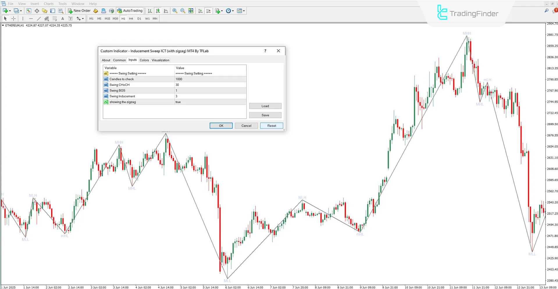Select the Crosshair tool
The height and width of the screenshot is (289, 558).
(x=13, y=18)
